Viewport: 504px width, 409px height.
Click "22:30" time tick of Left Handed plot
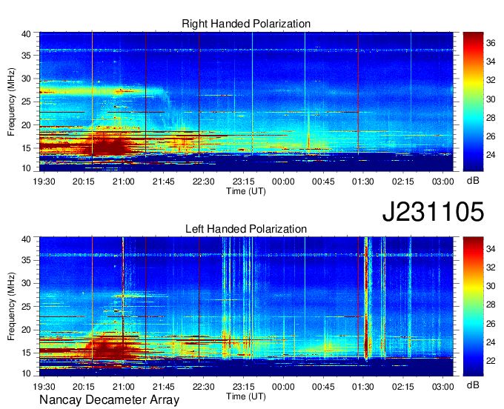204,387
